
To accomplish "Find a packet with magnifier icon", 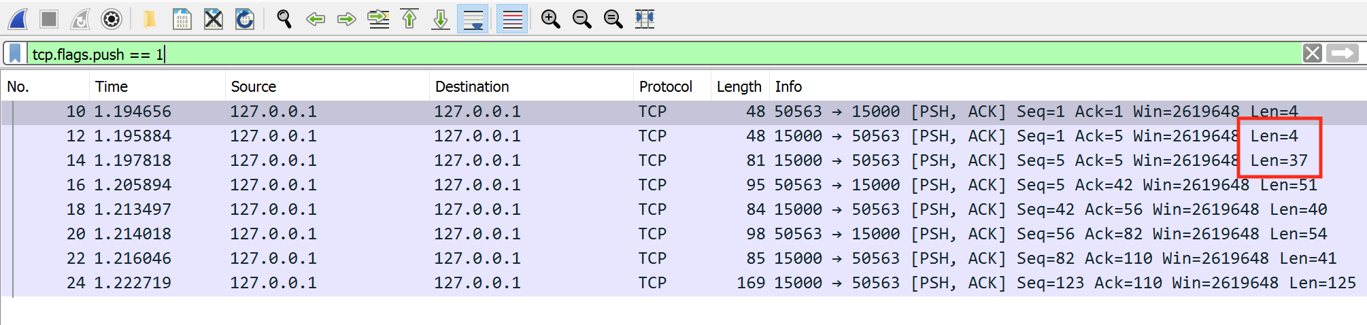I will click(284, 19).
